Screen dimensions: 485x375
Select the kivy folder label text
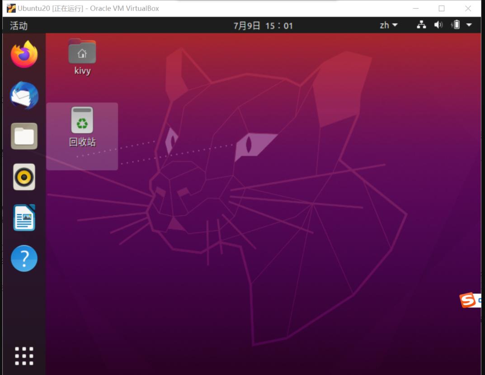pos(82,71)
